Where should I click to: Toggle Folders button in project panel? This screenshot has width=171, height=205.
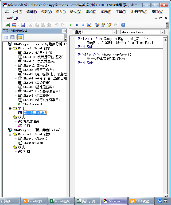click(x=20, y=37)
